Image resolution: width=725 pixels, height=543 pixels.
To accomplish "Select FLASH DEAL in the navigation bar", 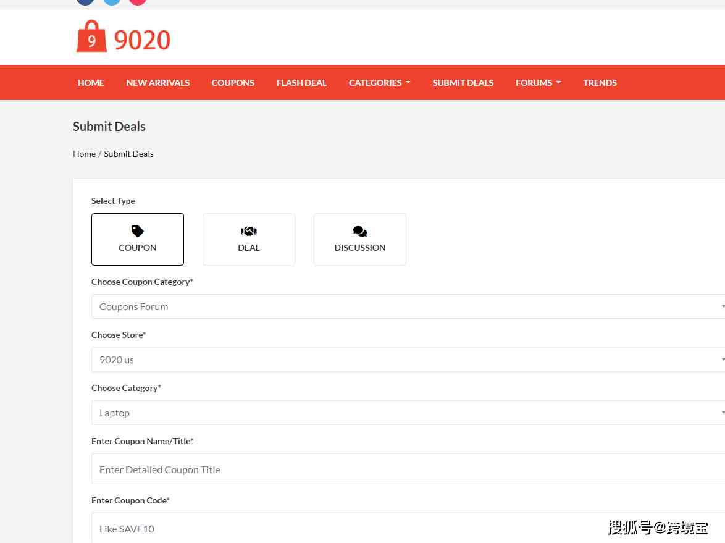I will (301, 83).
